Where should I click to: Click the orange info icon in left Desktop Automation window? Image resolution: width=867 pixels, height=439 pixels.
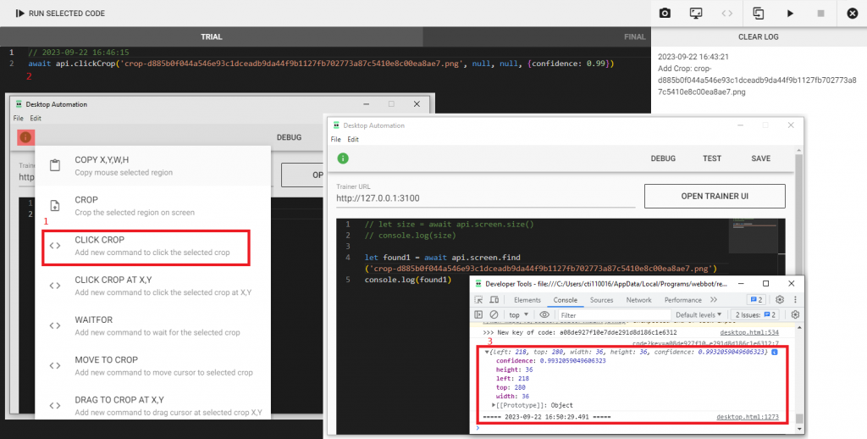coord(25,137)
